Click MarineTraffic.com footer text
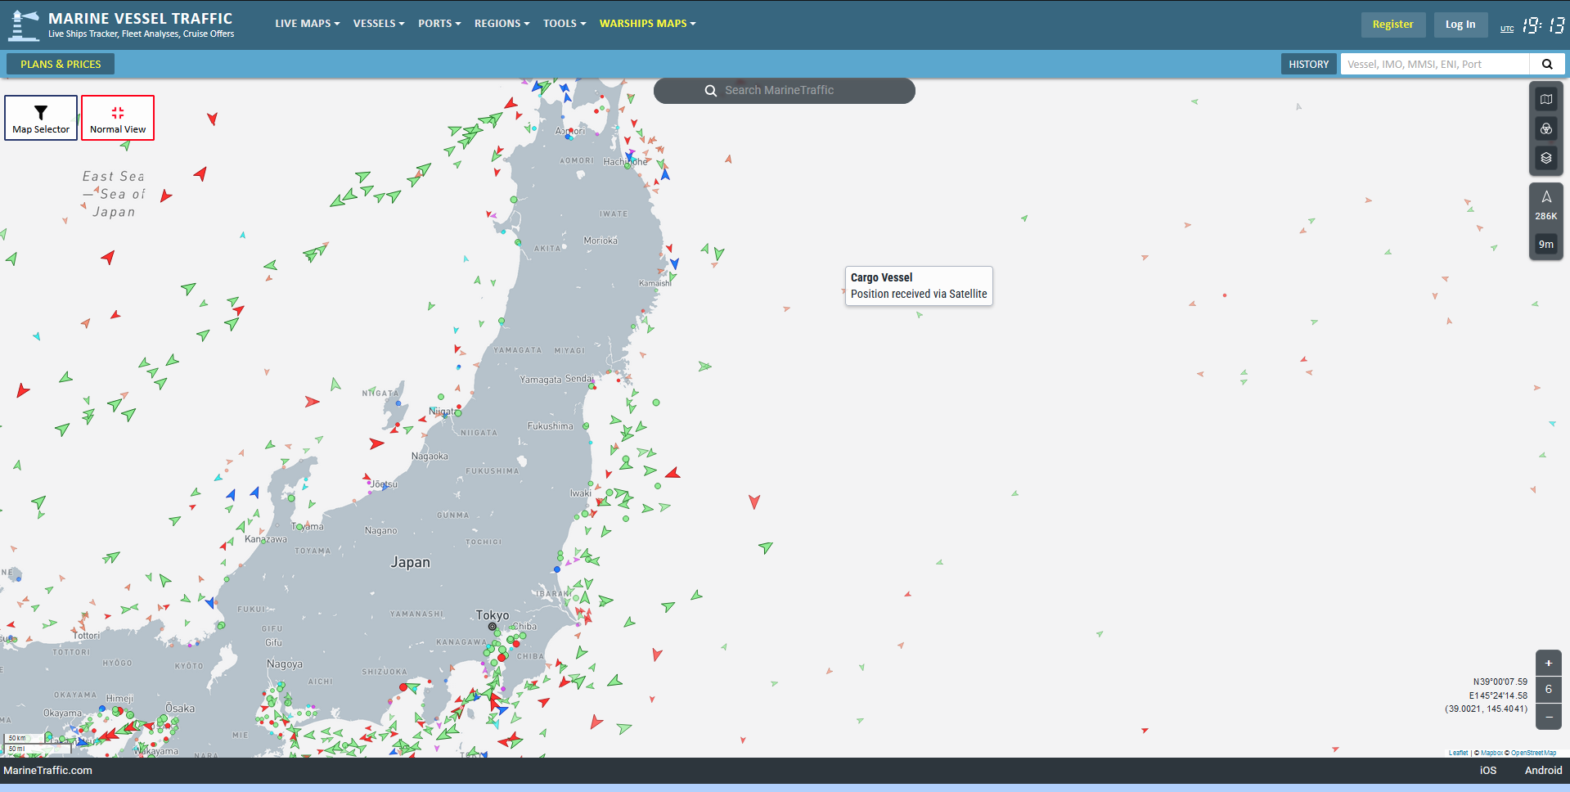Image resolution: width=1570 pixels, height=792 pixels. click(x=47, y=770)
